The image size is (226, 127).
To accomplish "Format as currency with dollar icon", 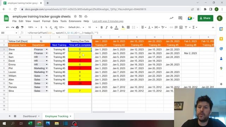I will click(x=41, y=28).
